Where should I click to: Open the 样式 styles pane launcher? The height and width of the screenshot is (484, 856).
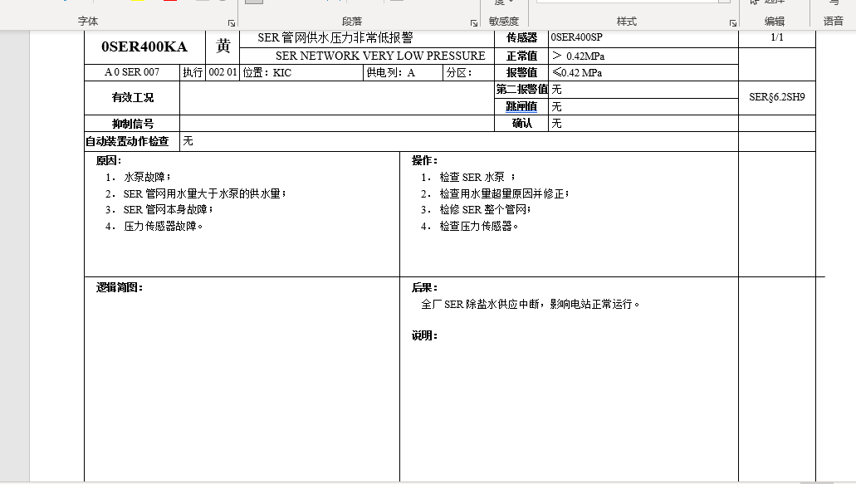pyautogui.click(x=733, y=23)
